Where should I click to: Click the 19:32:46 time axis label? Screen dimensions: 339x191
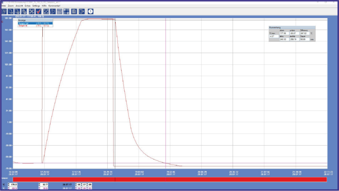pyautogui.click(x=171, y=173)
